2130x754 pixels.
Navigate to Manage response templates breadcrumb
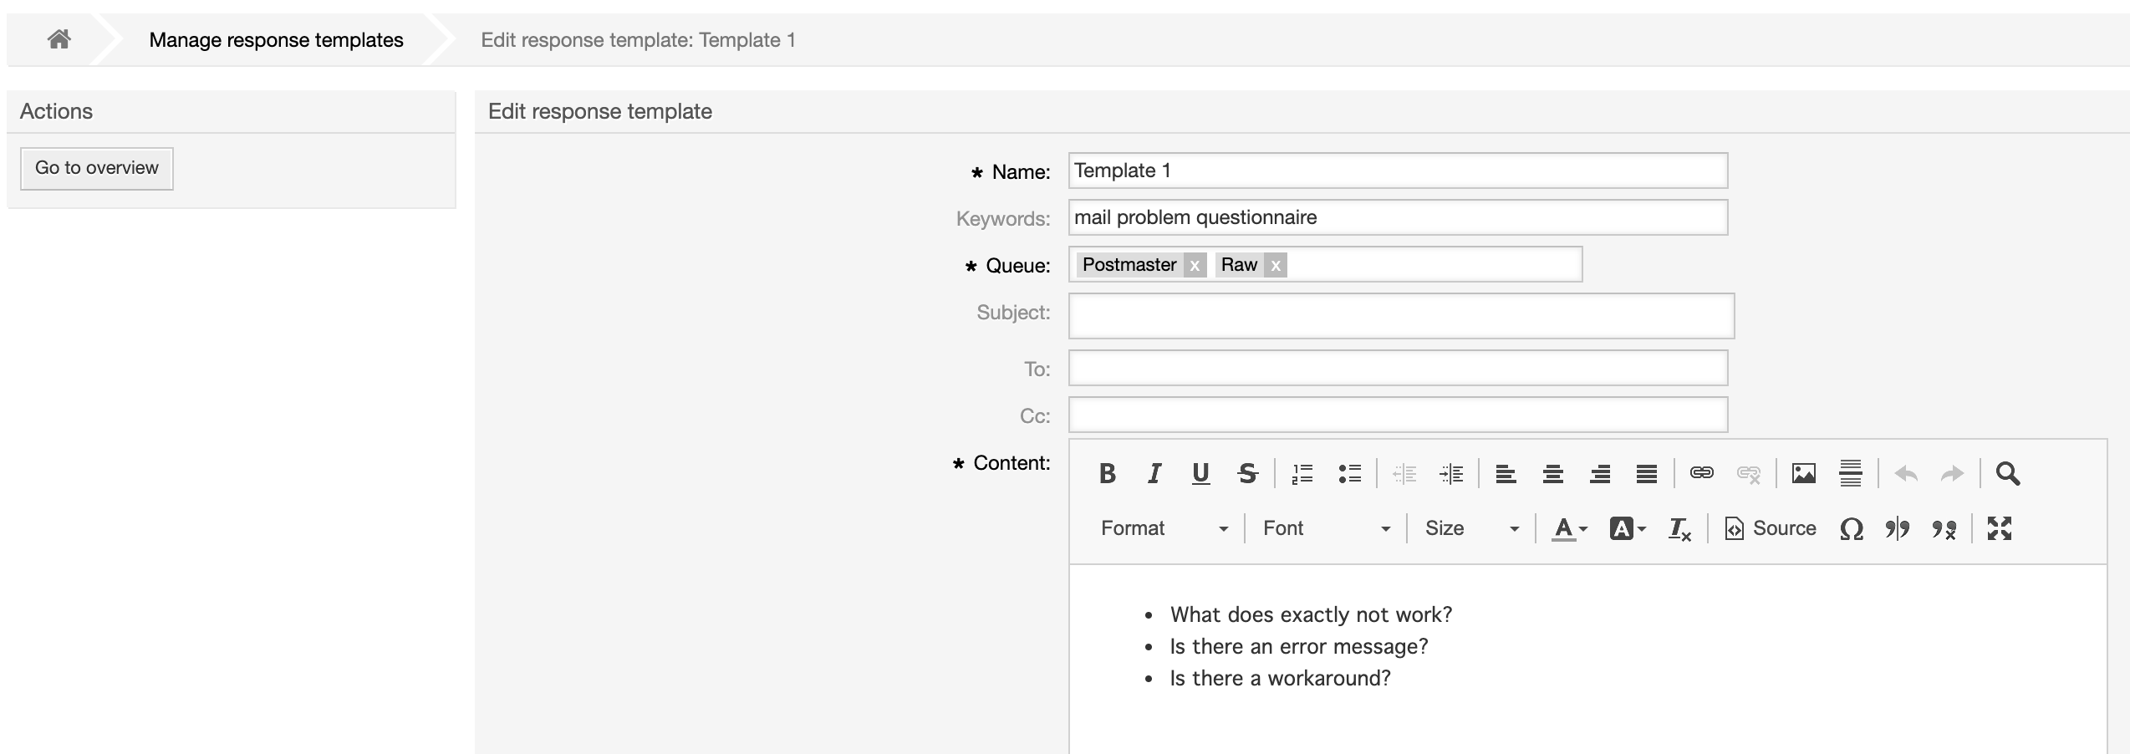click(x=276, y=40)
